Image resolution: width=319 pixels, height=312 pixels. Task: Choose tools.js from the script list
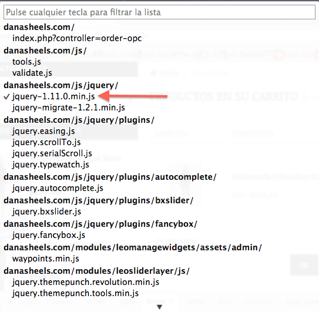26,62
